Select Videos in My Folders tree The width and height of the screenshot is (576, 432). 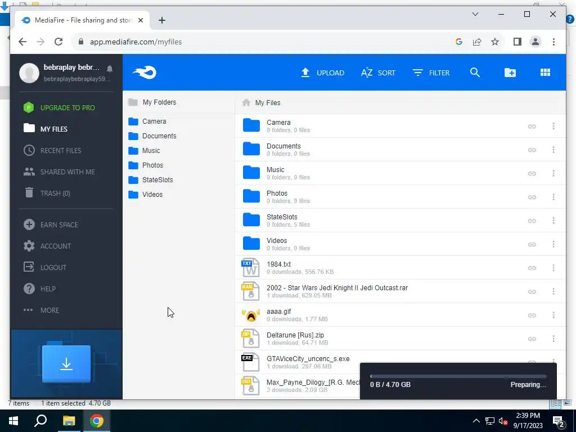pos(146,195)
